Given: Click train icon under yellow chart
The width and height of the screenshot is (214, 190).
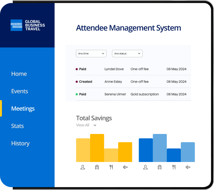Looking at the screenshot, I should (97, 167).
